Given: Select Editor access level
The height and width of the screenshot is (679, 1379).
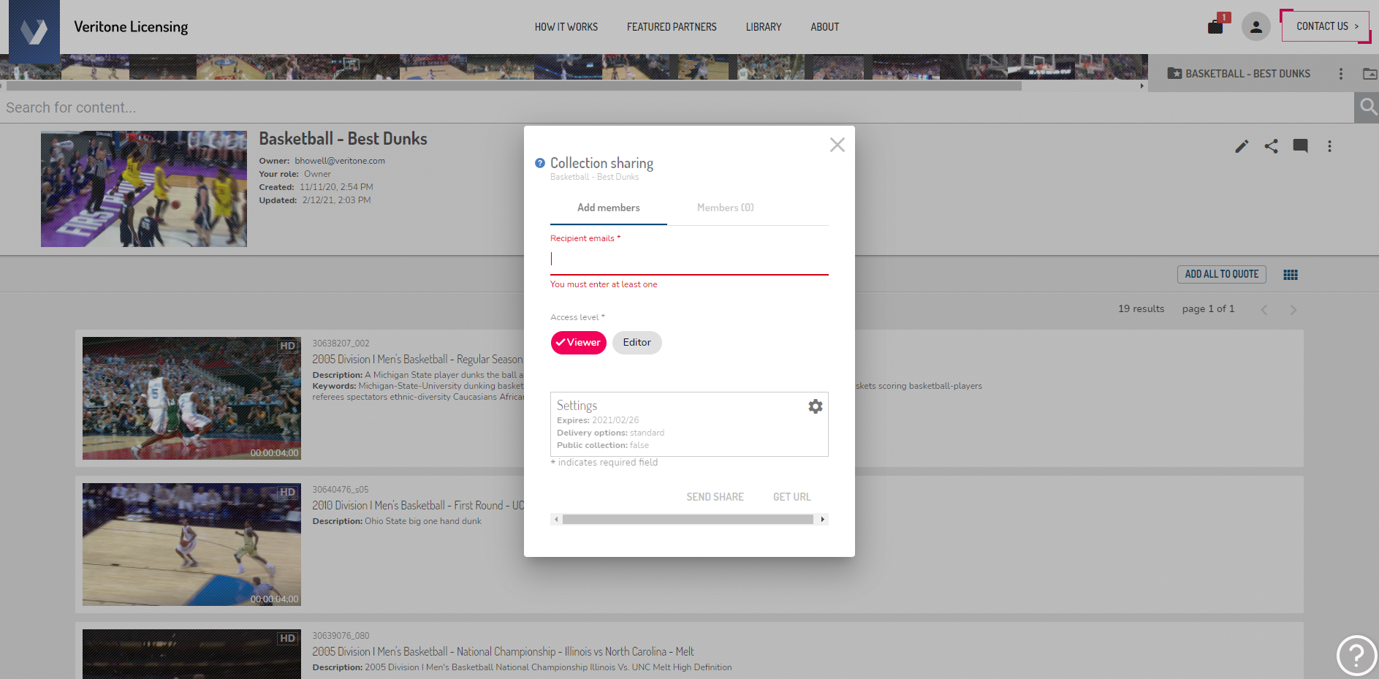Looking at the screenshot, I should coord(637,343).
